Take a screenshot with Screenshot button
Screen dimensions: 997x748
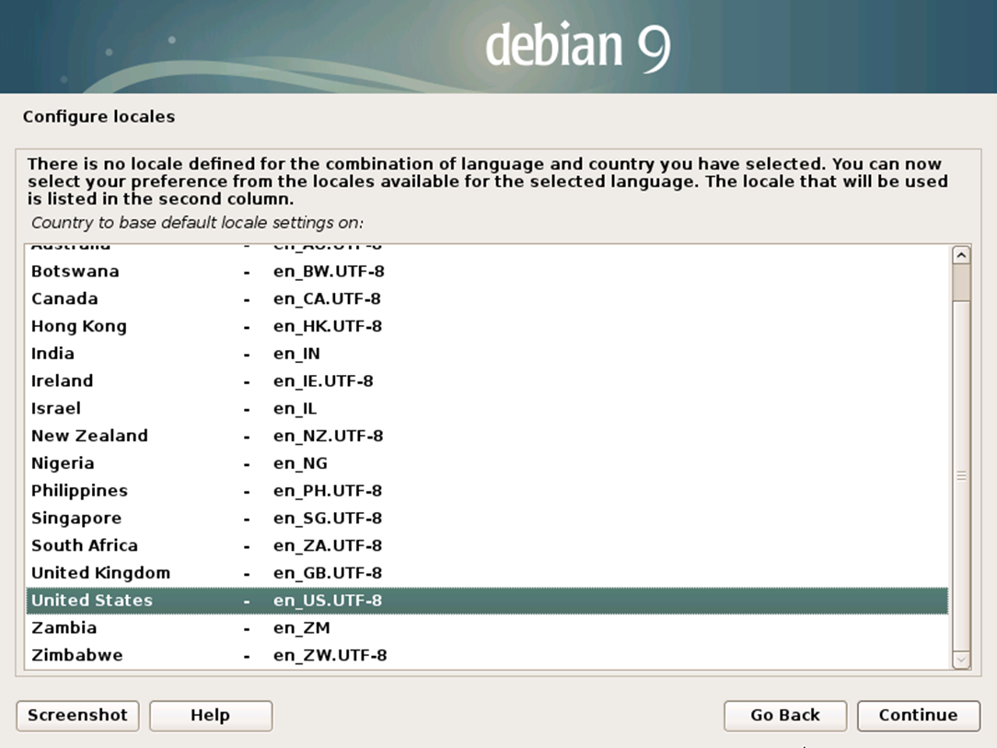[x=77, y=715]
